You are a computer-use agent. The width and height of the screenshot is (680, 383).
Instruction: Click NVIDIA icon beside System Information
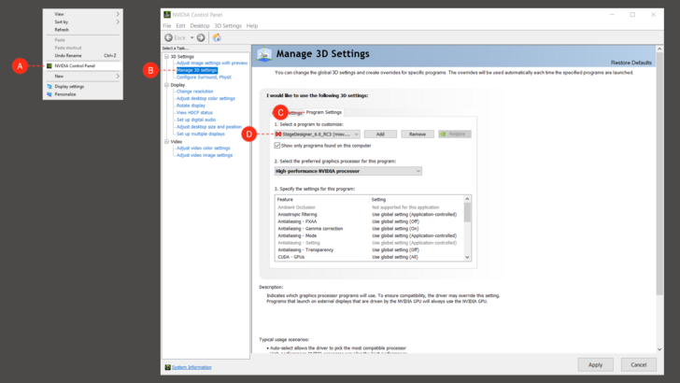tap(167, 367)
